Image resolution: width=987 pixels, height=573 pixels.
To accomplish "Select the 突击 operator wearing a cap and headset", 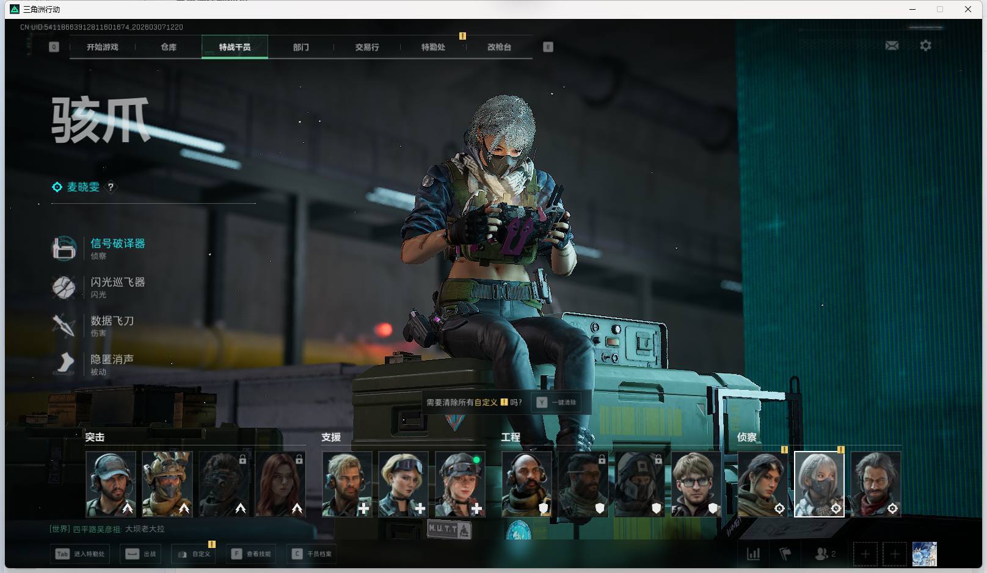I will click(111, 484).
